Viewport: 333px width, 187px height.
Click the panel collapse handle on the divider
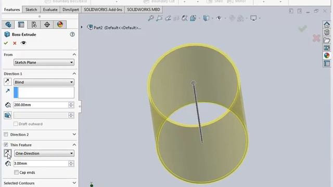(x=80, y=106)
